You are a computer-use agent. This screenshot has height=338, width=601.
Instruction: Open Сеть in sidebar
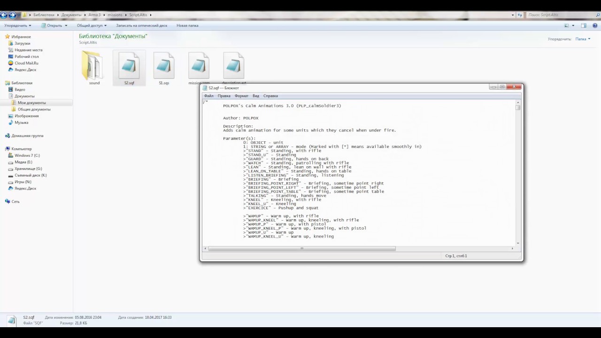pyautogui.click(x=15, y=201)
